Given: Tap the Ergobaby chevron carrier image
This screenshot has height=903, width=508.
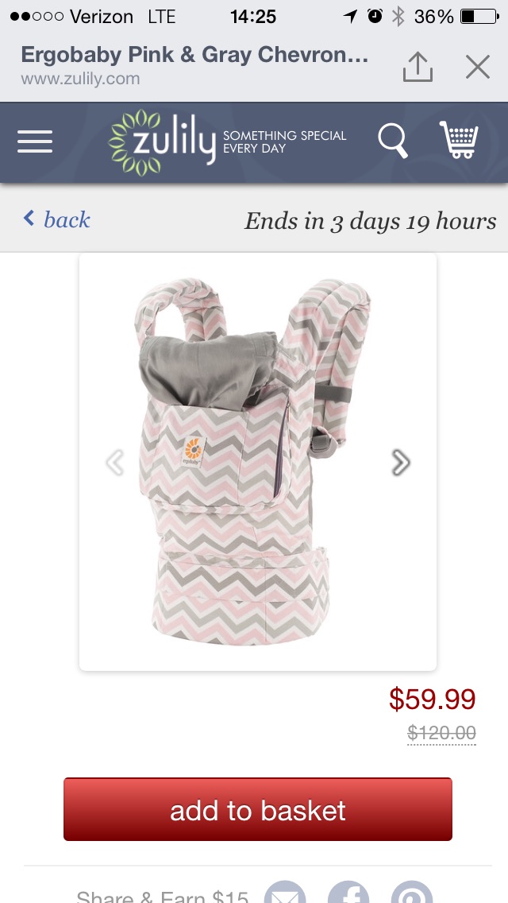Looking at the screenshot, I should click(x=258, y=462).
